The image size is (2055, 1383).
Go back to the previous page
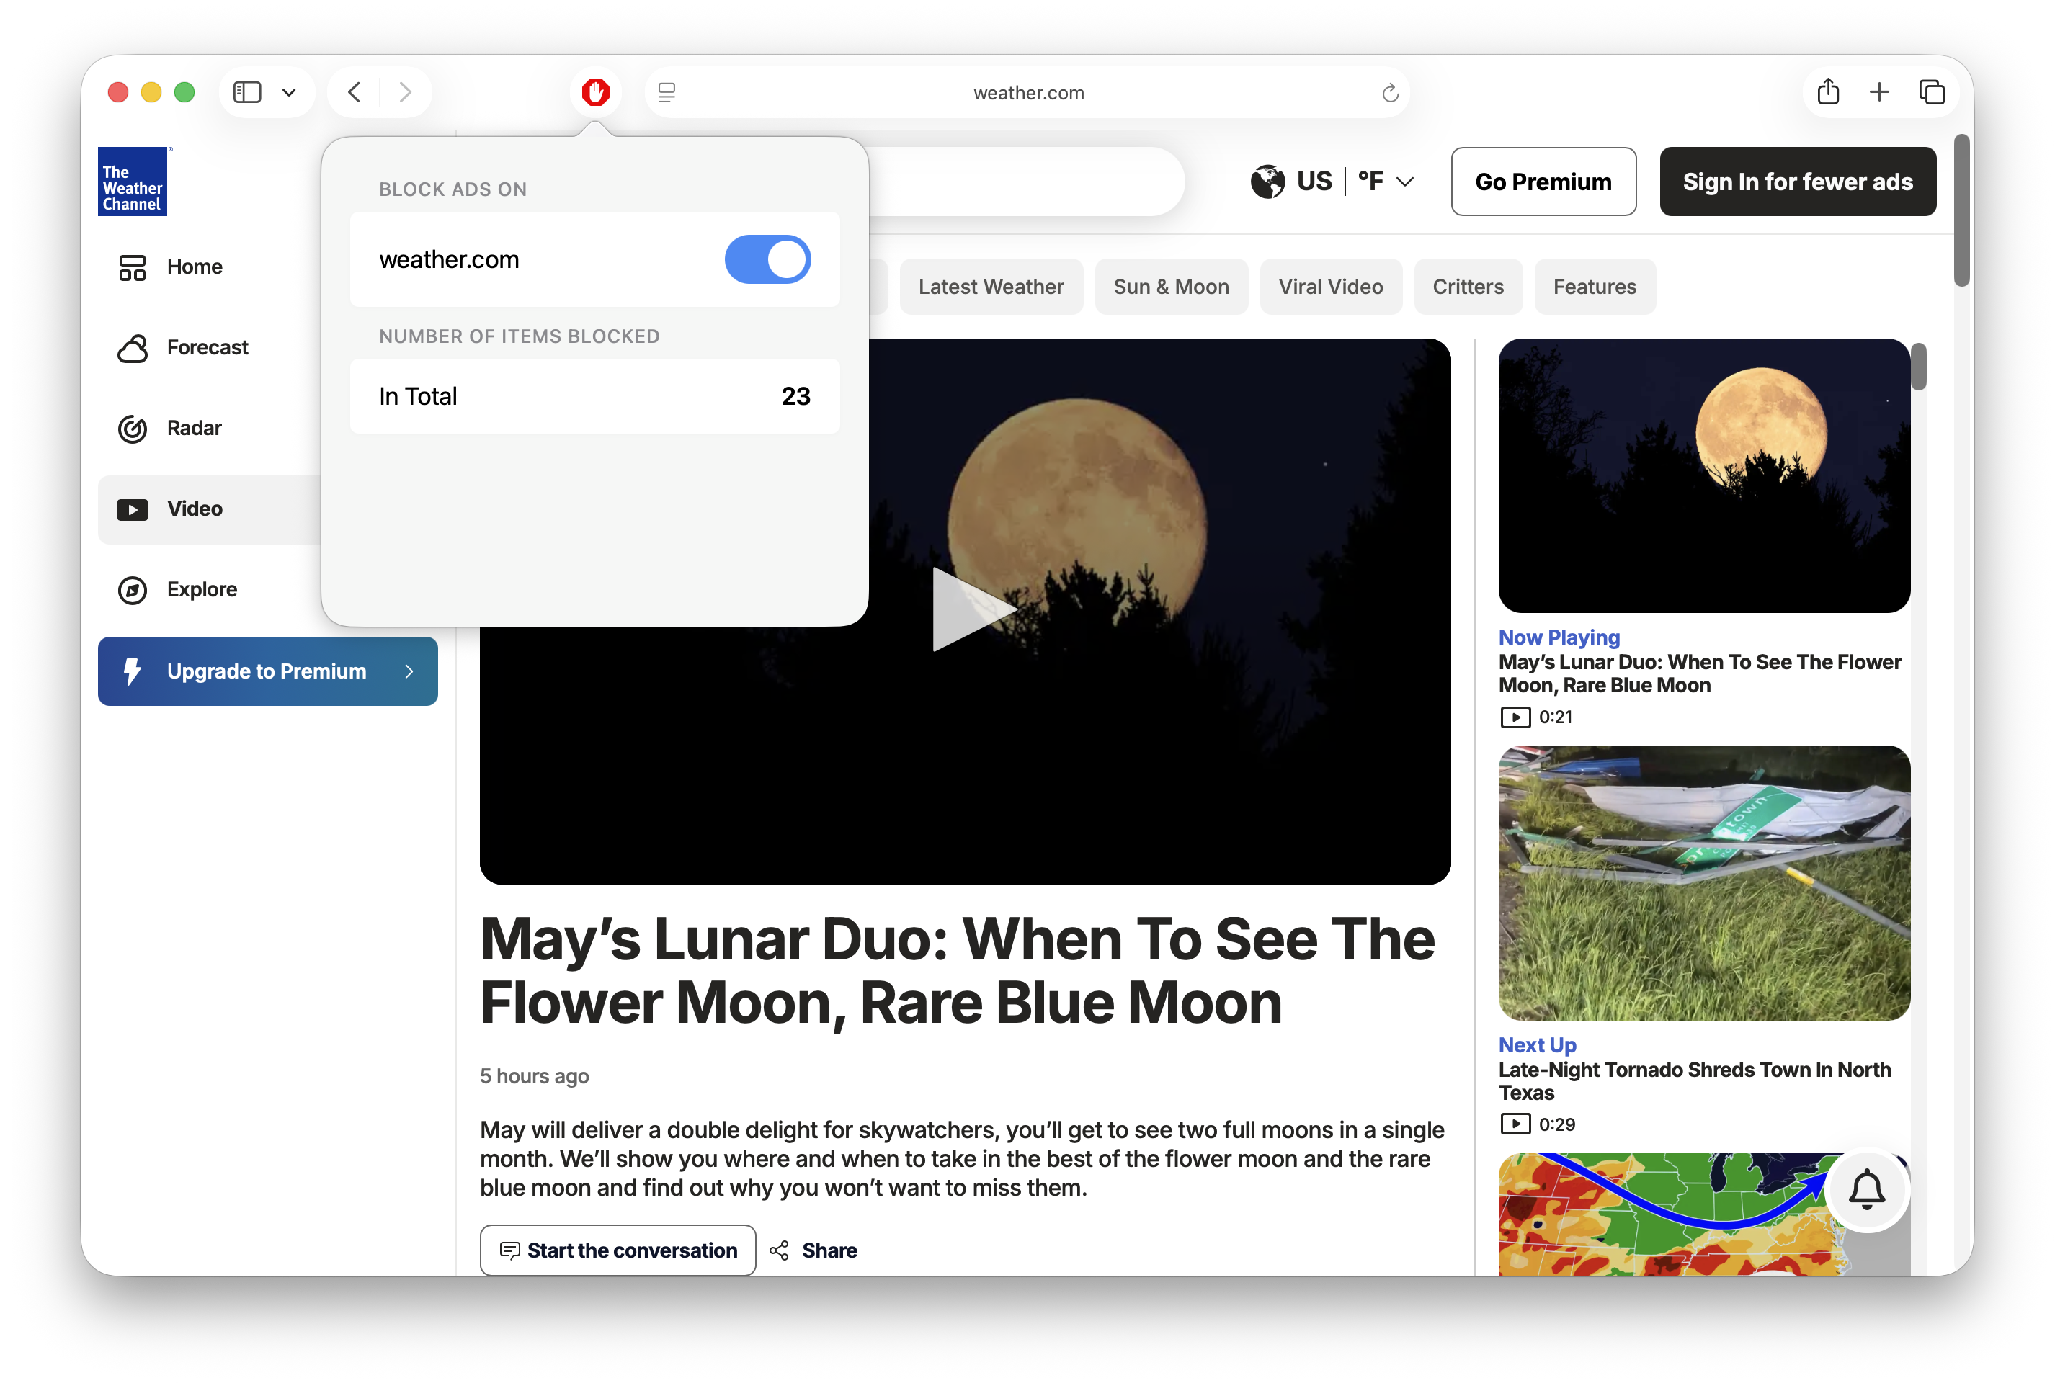pos(354,91)
